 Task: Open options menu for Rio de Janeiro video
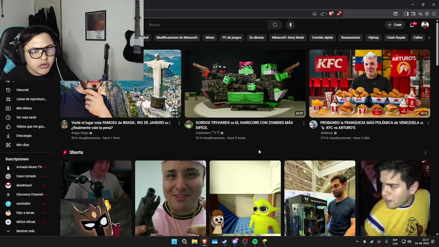click(x=179, y=123)
